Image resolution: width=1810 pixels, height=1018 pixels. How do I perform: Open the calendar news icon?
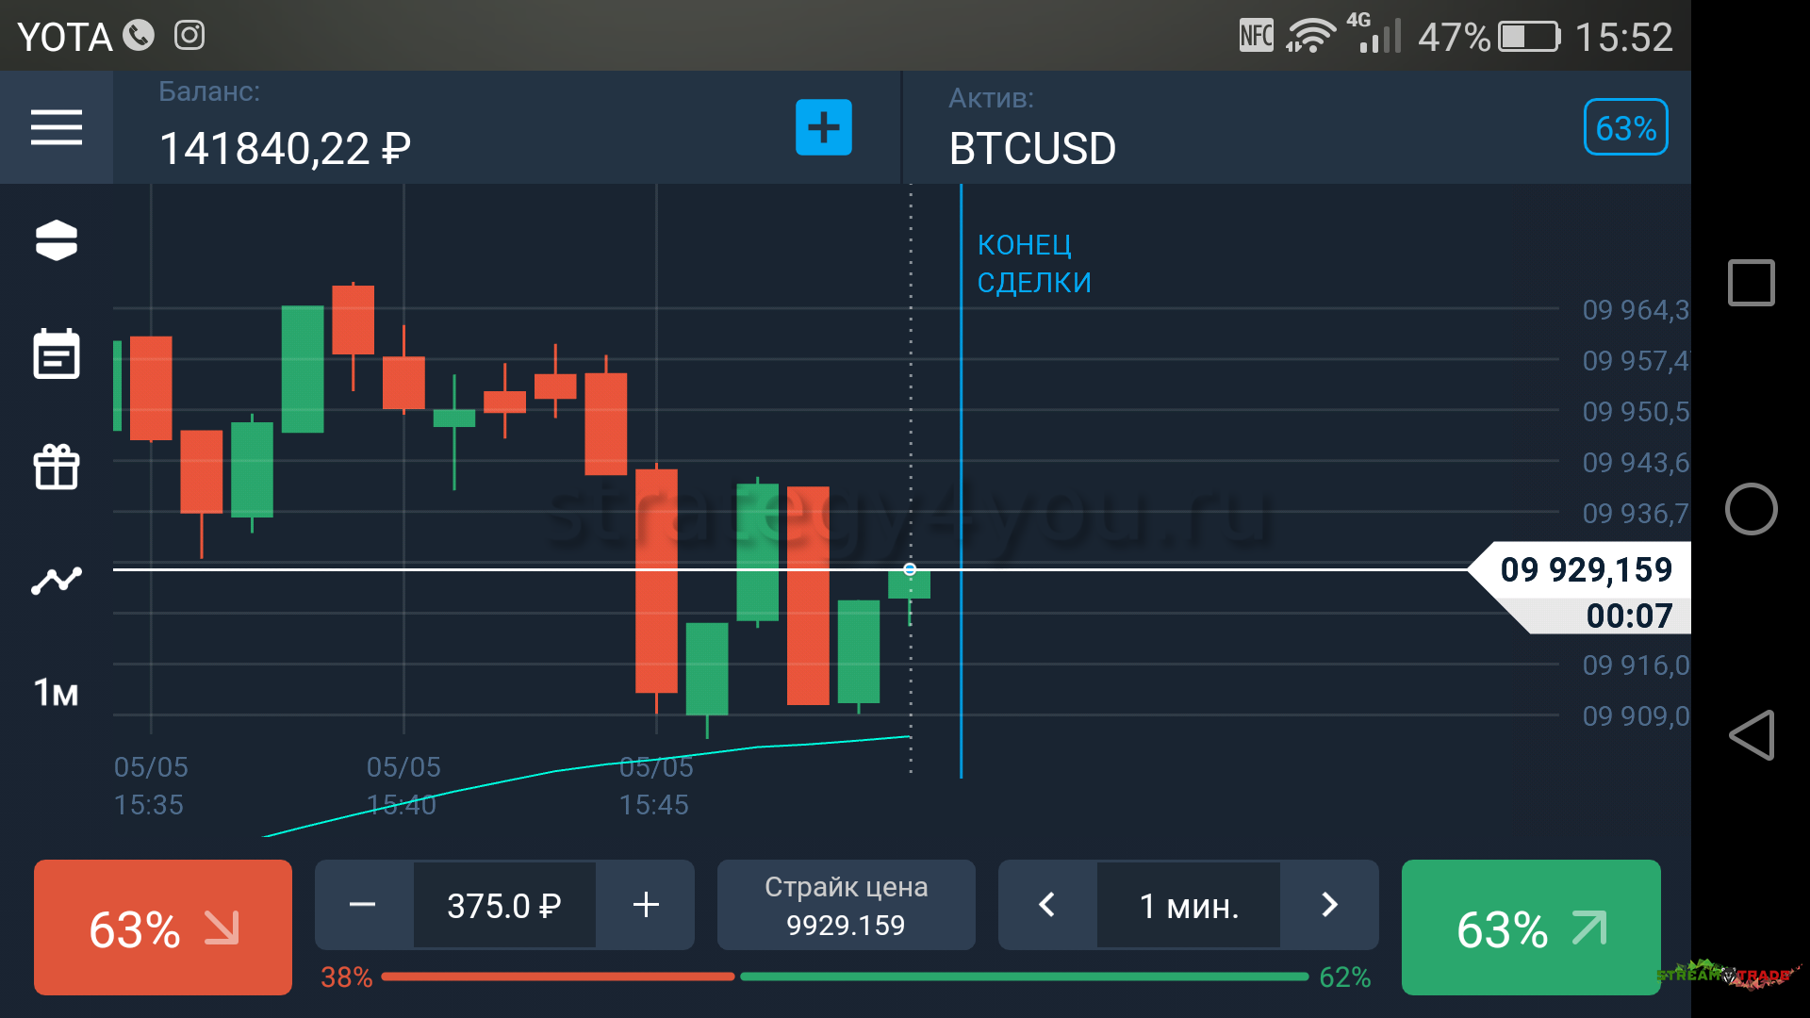point(57,353)
